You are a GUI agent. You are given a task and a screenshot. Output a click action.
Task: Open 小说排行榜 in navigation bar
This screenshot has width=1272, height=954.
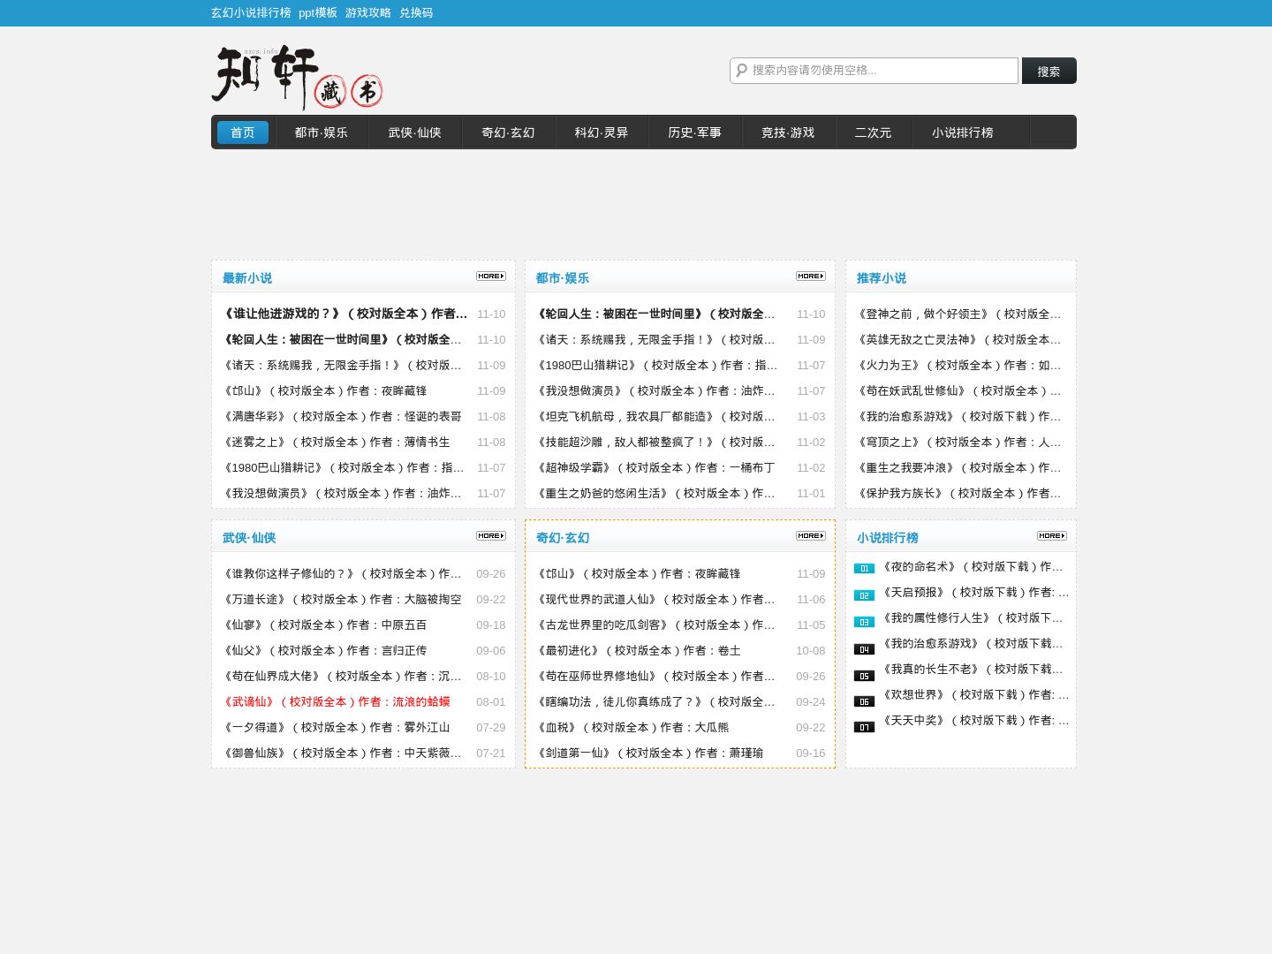(963, 132)
